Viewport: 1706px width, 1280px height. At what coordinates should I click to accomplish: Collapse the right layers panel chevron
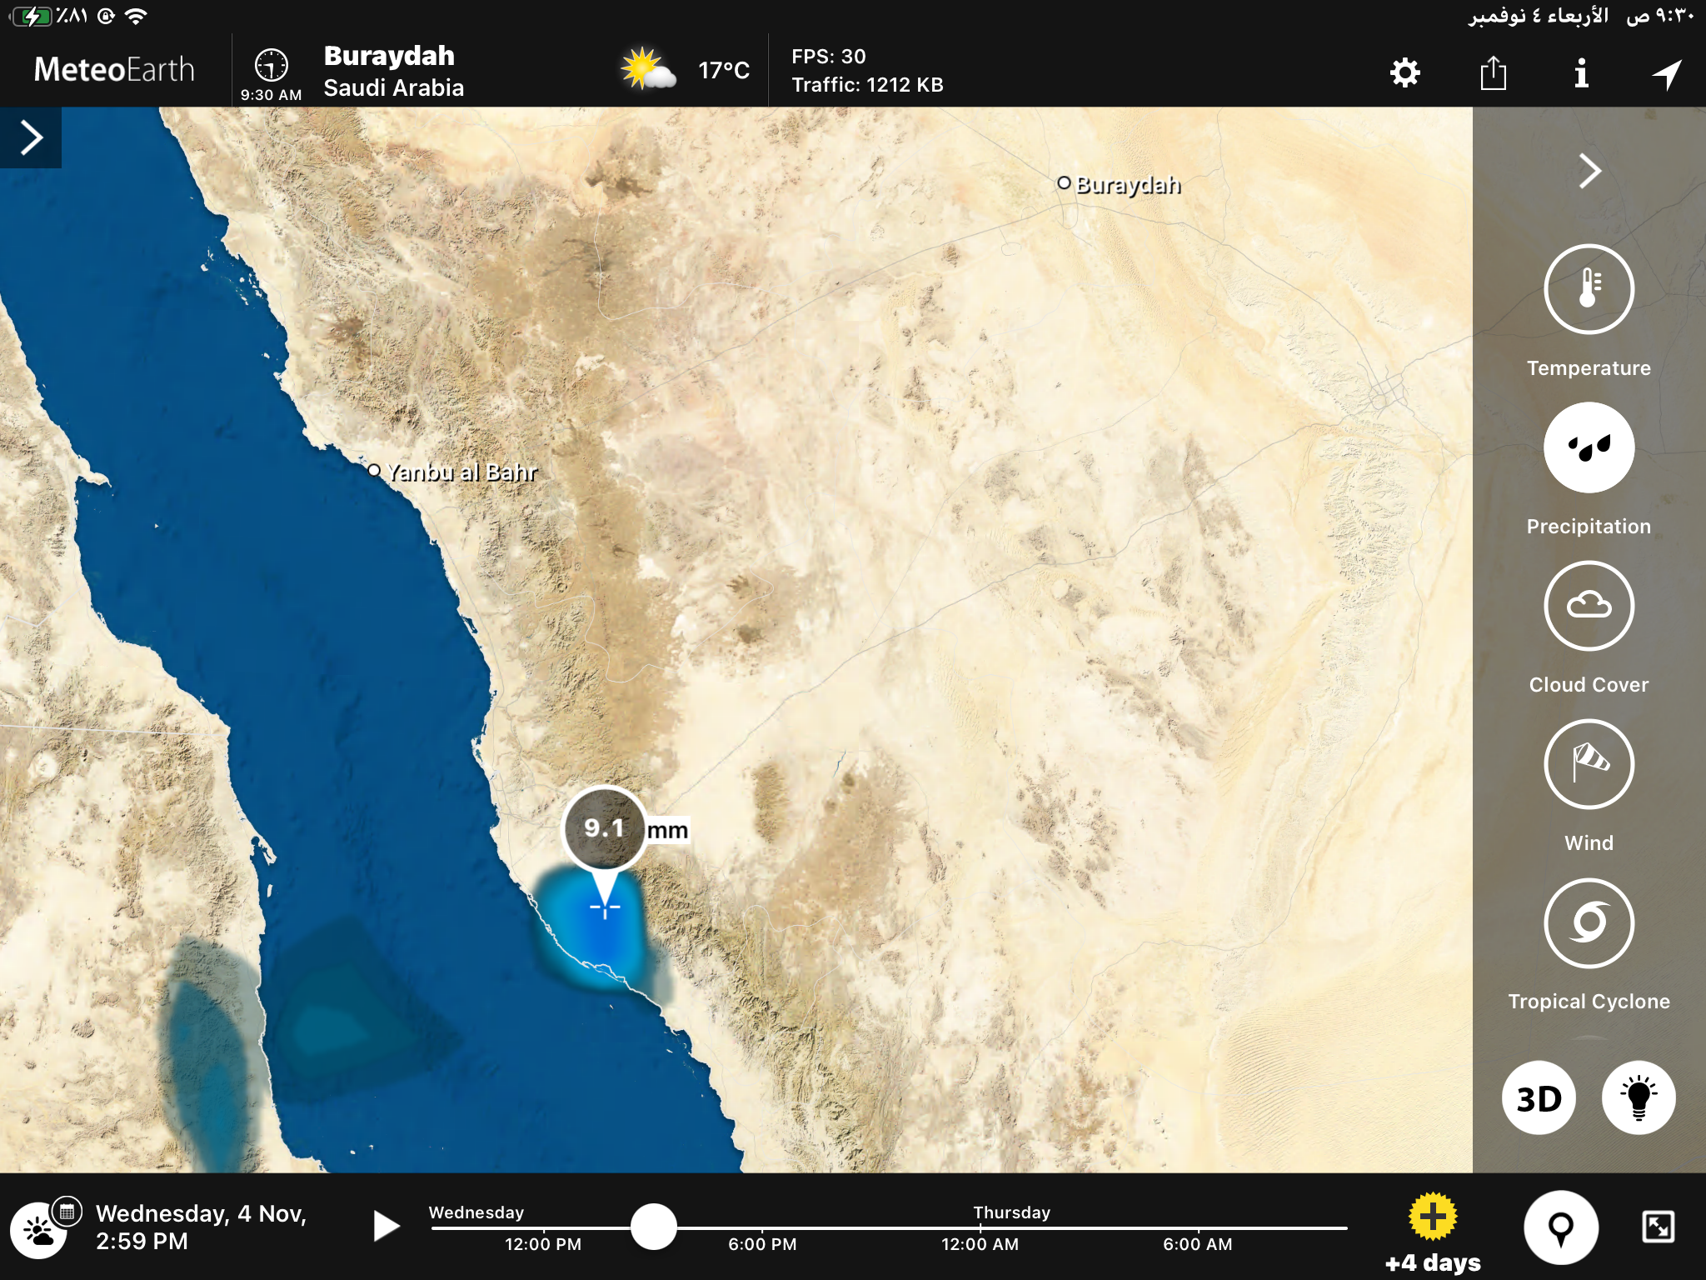point(1589,171)
